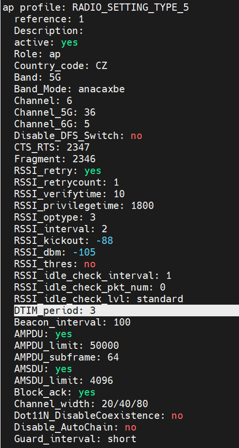Select the AMPDU_limit value 50000
The image size is (239, 448).
[104, 345]
